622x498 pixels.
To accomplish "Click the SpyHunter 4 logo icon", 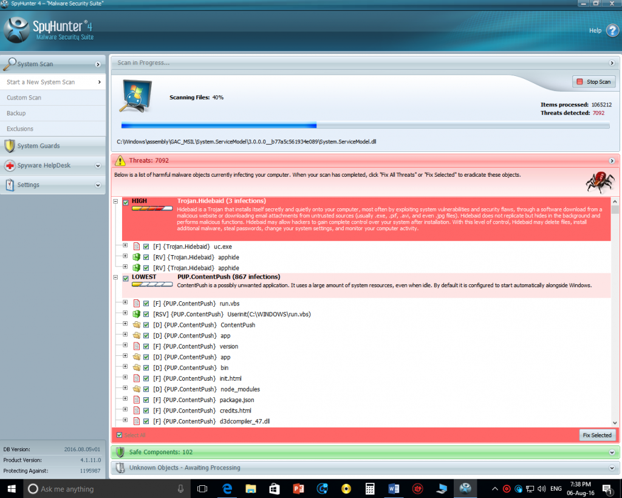I will (x=16, y=30).
